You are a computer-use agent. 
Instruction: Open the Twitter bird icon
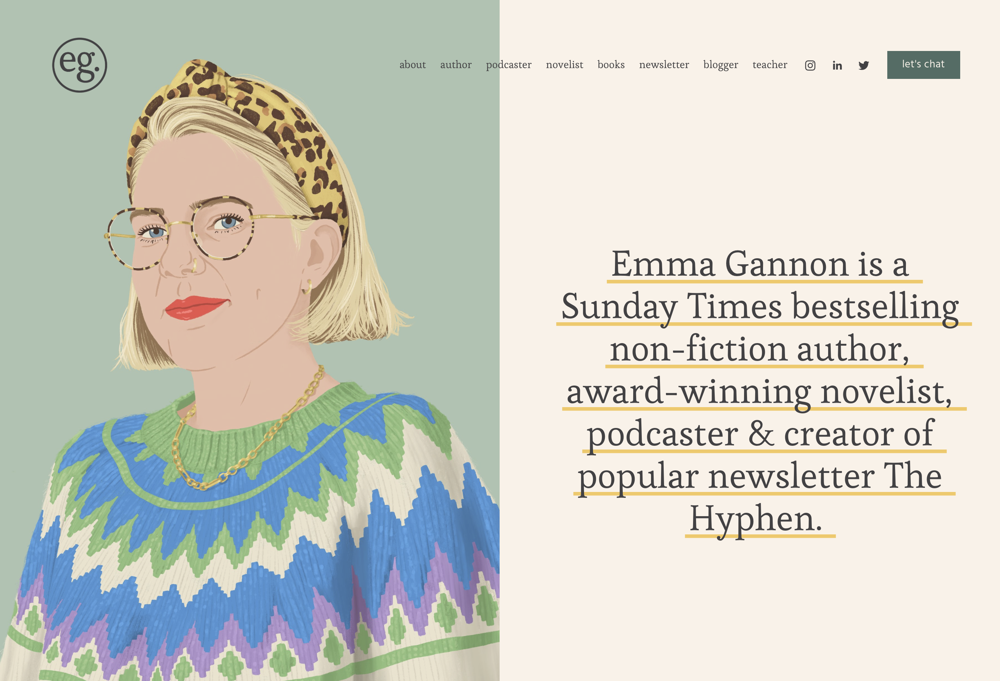click(863, 65)
